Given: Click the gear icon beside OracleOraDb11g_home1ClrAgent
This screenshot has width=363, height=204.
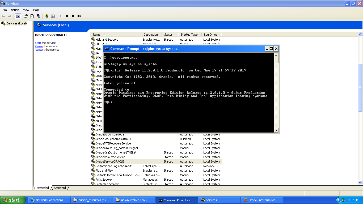Looking at the screenshot, I should [x=93, y=148].
